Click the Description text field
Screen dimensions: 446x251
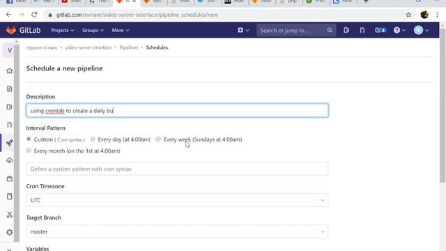[x=177, y=110]
